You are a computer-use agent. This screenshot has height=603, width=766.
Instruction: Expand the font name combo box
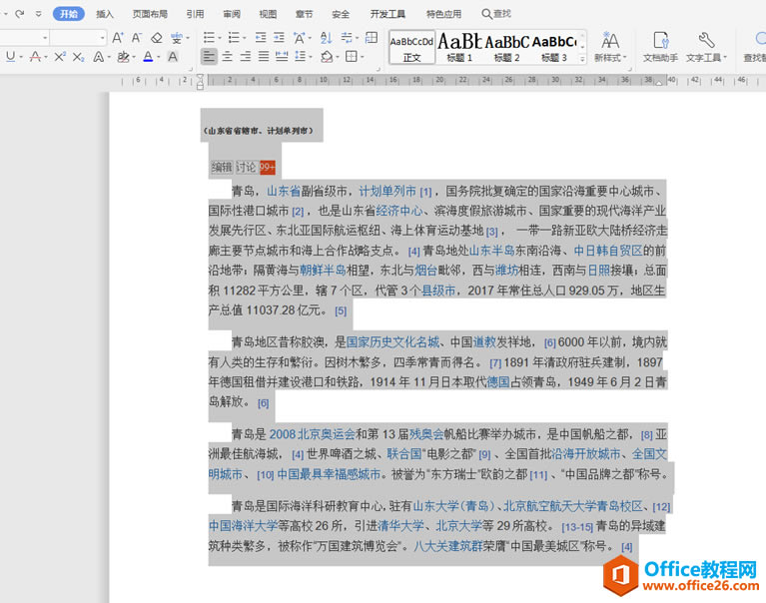click(x=45, y=38)
